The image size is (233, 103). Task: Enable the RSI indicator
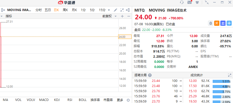[70, 100]
